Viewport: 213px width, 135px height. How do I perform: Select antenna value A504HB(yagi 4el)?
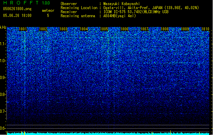[120, 16]
